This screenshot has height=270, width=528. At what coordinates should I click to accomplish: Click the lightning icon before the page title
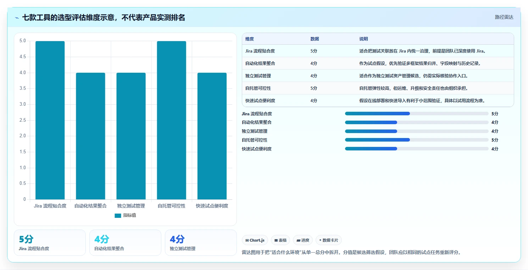tap(17, 18)
